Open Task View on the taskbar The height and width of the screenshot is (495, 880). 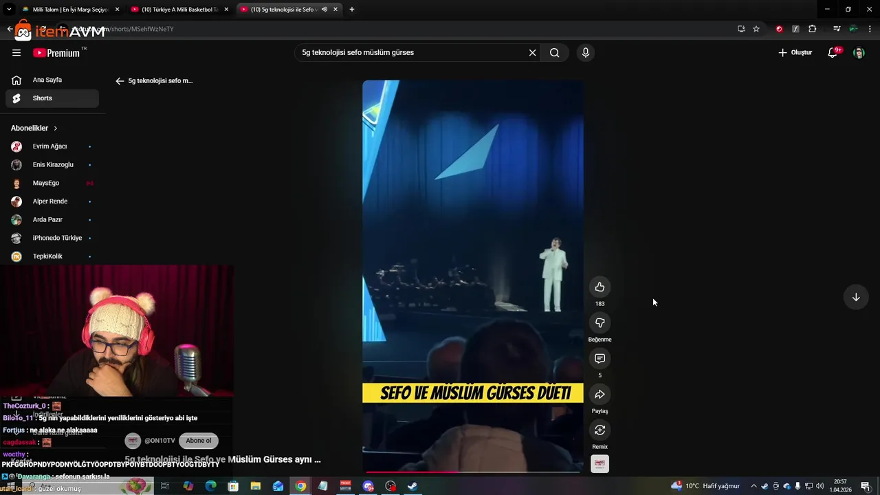tap(165, 486)
